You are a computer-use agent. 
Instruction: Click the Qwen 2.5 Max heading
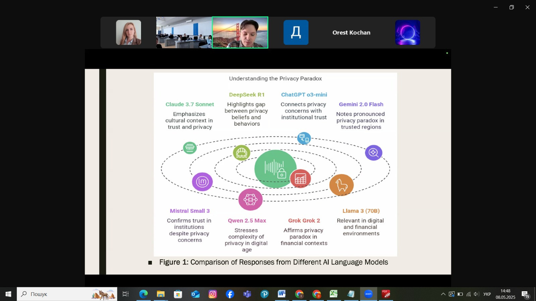(x=247, y=221)
